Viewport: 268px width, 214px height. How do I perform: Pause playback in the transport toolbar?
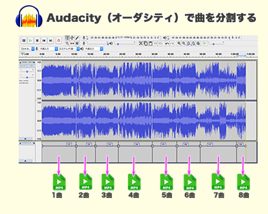coord(24,40)
